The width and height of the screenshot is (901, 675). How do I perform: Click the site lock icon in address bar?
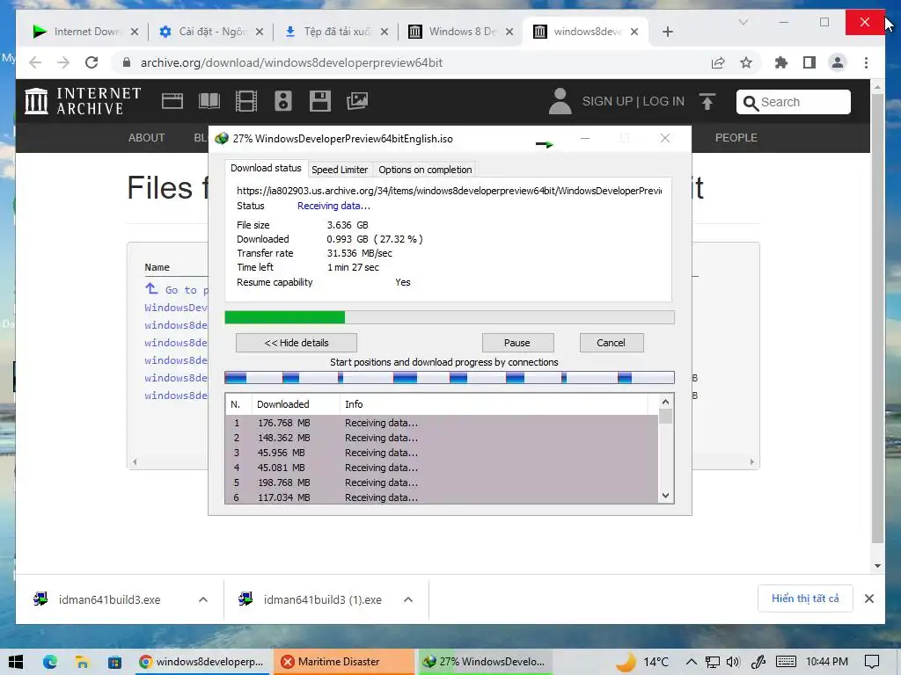[x=127, y=62]
